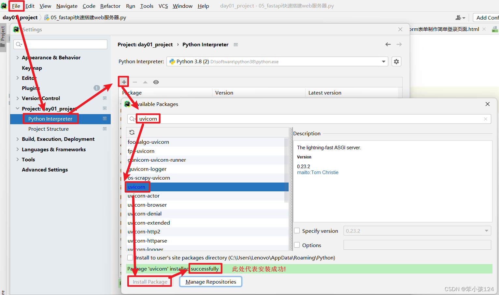Viewport: 499px width, 295px height.
Task: Click the Python file icon in breadcrumb
Action: 47,18
